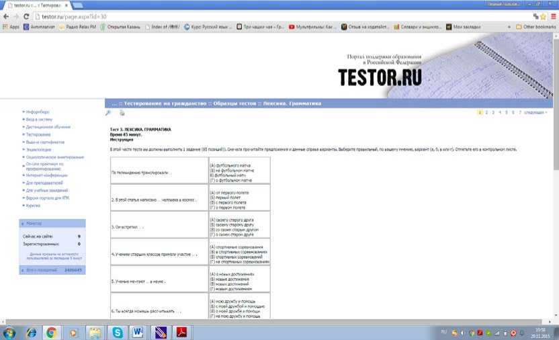Viewport: 559px width, 340px height.
Task: Click the TESTOR.RU logo
Action: click(x=380, y=77)
